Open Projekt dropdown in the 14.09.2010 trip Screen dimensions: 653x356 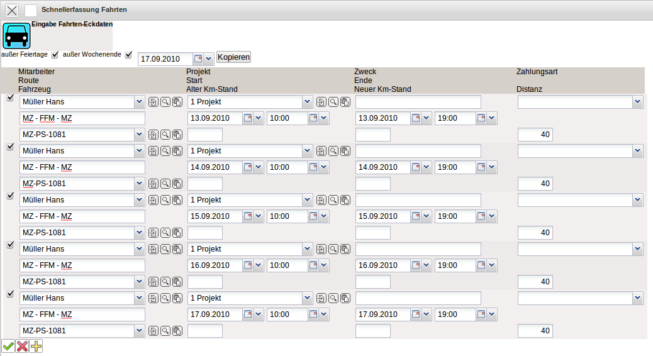click(306, 151)
